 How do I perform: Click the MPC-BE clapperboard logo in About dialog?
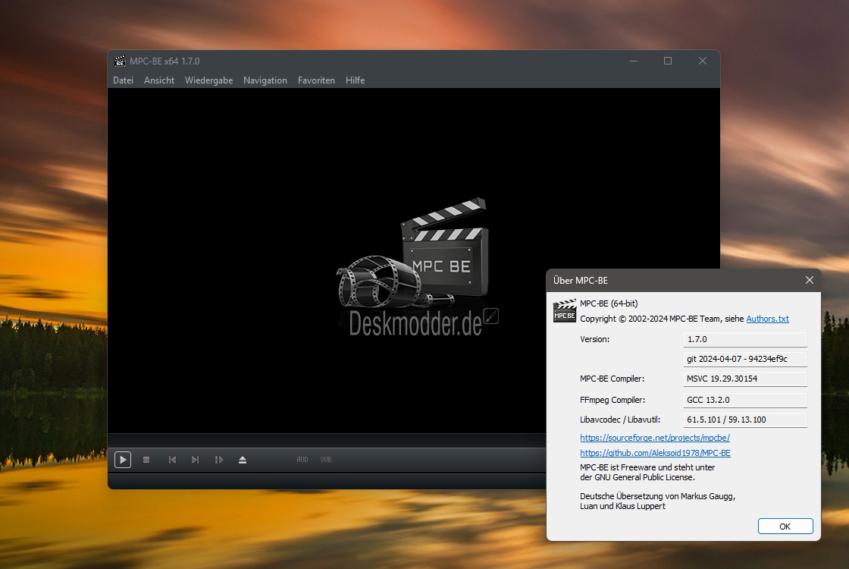click(x=564, y=311)
